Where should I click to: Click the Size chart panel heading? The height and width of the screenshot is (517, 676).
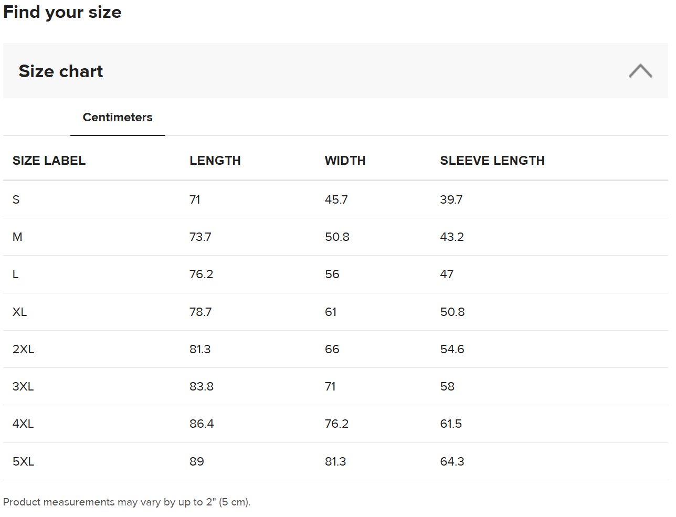(x=61, y=71)
